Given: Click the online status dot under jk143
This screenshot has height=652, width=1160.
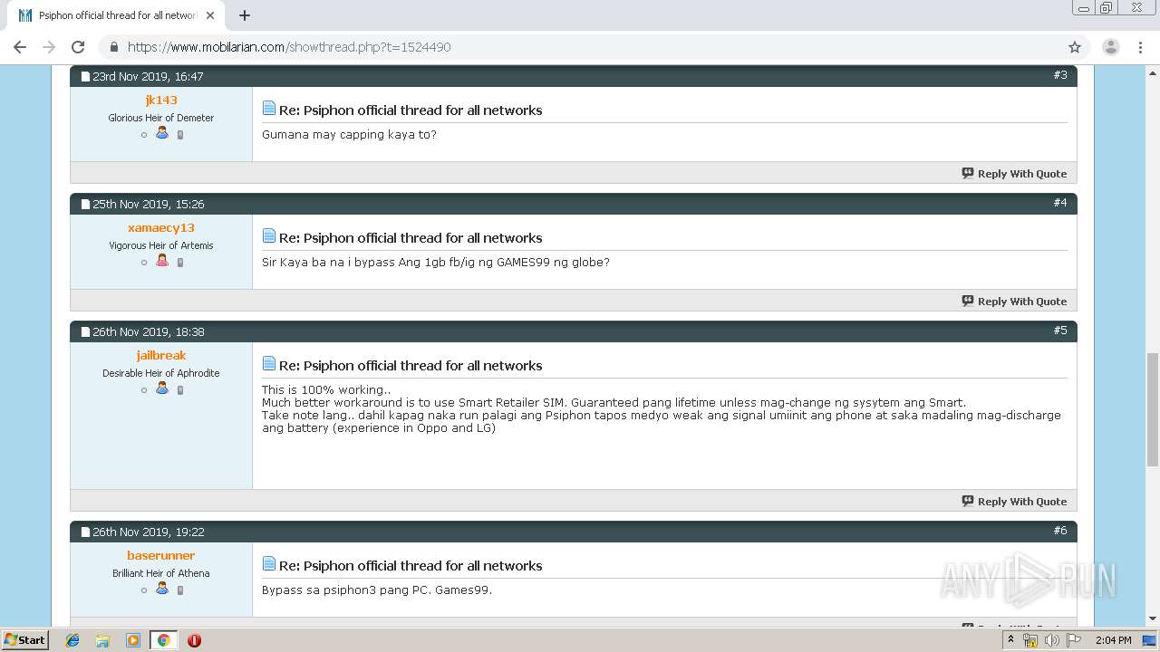Looking at the screenshot, I should pos(144,135).
